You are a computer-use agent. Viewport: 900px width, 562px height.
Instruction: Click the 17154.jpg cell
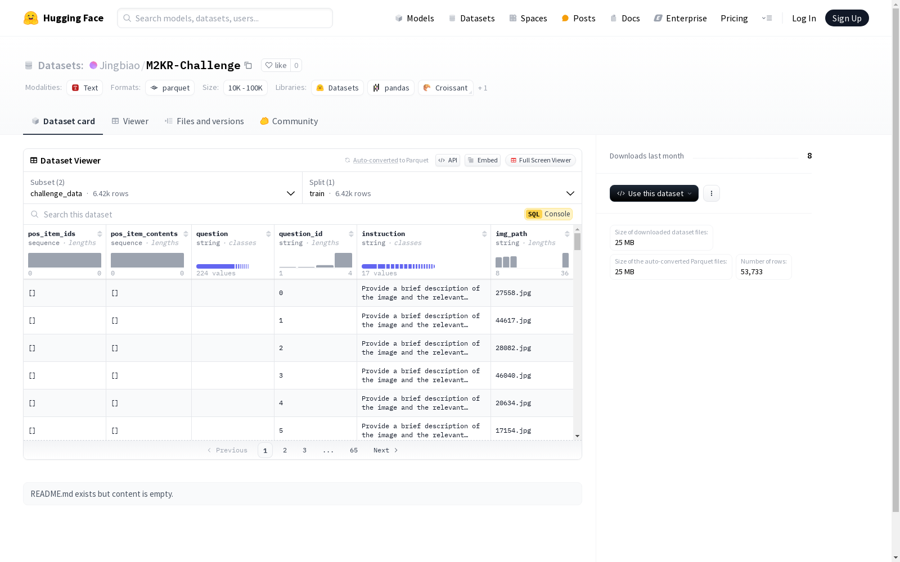pos(532,429)
